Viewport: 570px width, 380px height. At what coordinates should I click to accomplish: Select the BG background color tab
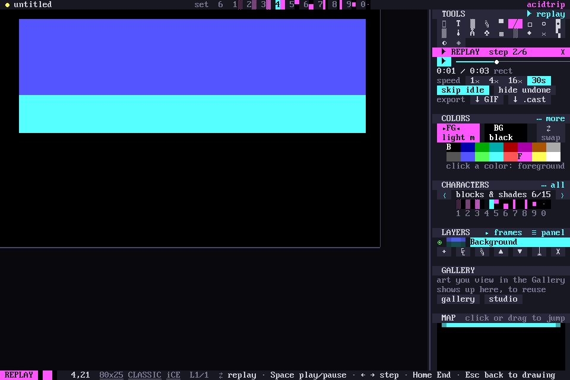pos(506,133)
